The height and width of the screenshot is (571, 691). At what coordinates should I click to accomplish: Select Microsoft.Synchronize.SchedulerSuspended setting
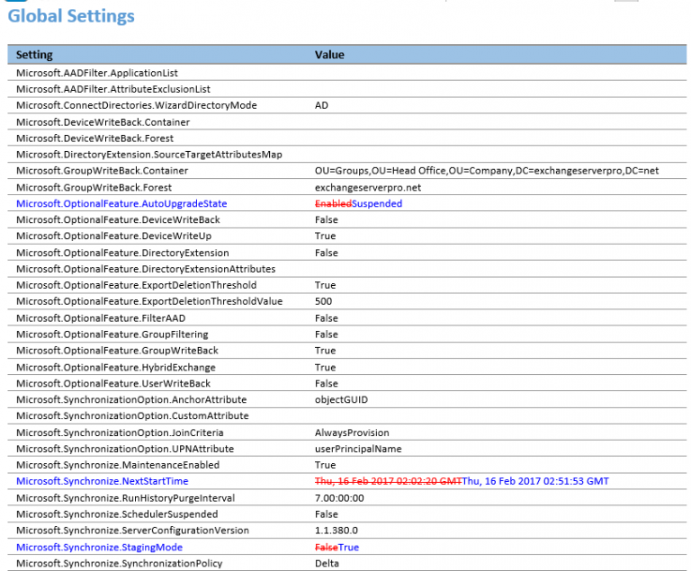click(117, 514)
